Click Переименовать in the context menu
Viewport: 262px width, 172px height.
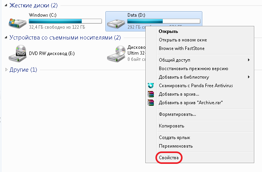(176, 146)
